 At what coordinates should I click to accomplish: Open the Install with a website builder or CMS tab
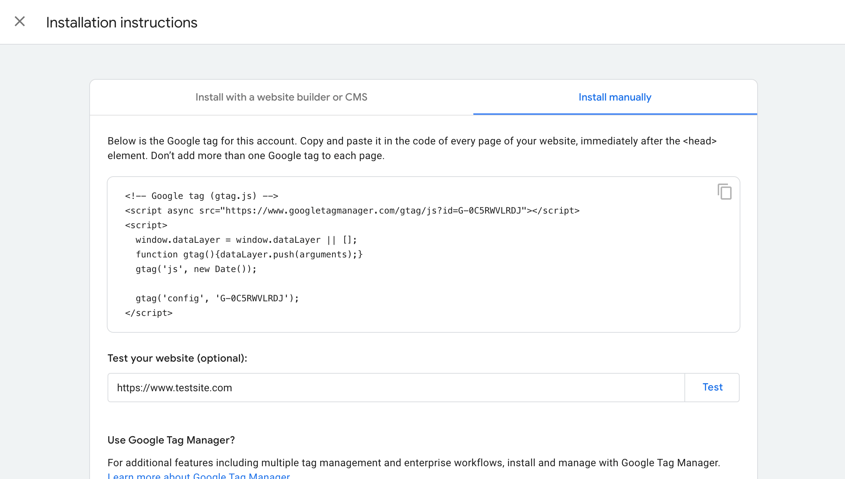282,97
